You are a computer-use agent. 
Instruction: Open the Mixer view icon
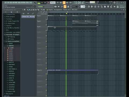[x=98, y=6]
